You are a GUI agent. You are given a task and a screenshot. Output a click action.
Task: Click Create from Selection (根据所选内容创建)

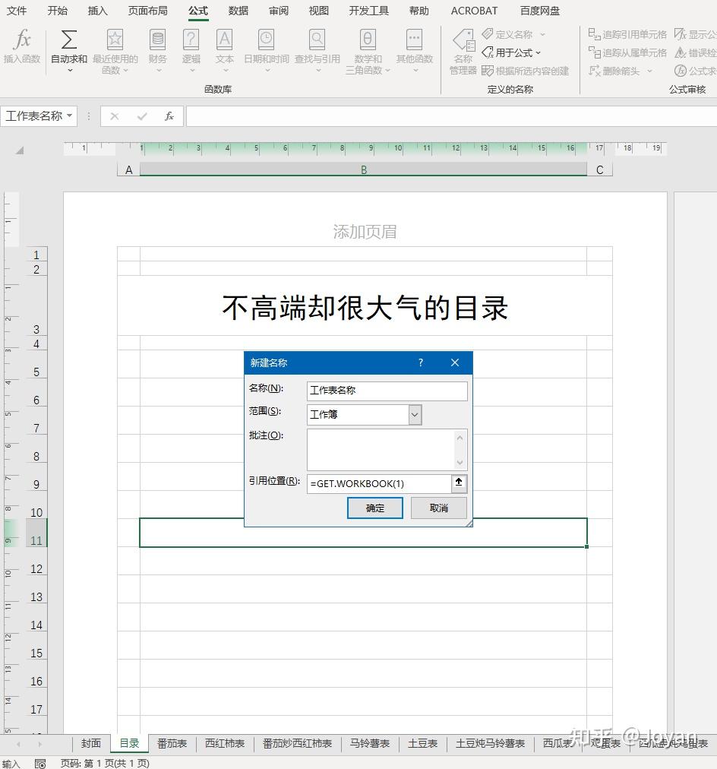[525, 71]
